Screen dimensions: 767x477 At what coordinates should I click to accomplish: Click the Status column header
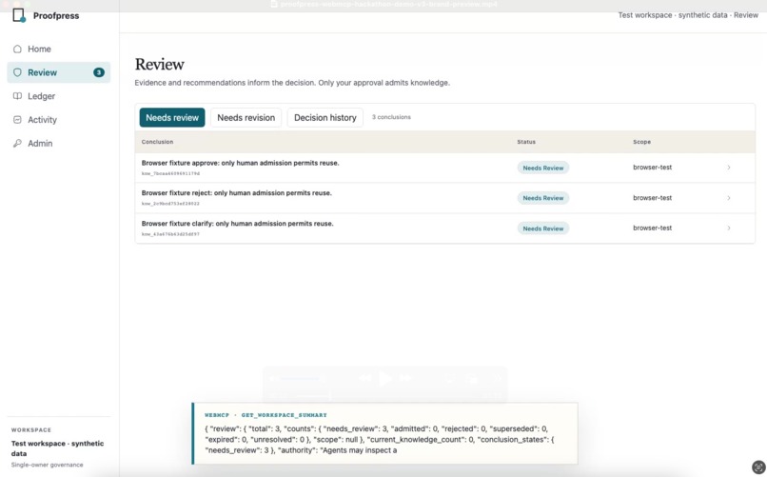[x=526, y=142]
